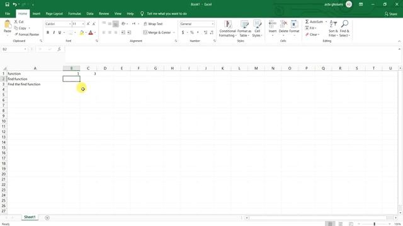Increase indent
The height and width of the screenshot is (226, 403).
[x=129, y=33]
